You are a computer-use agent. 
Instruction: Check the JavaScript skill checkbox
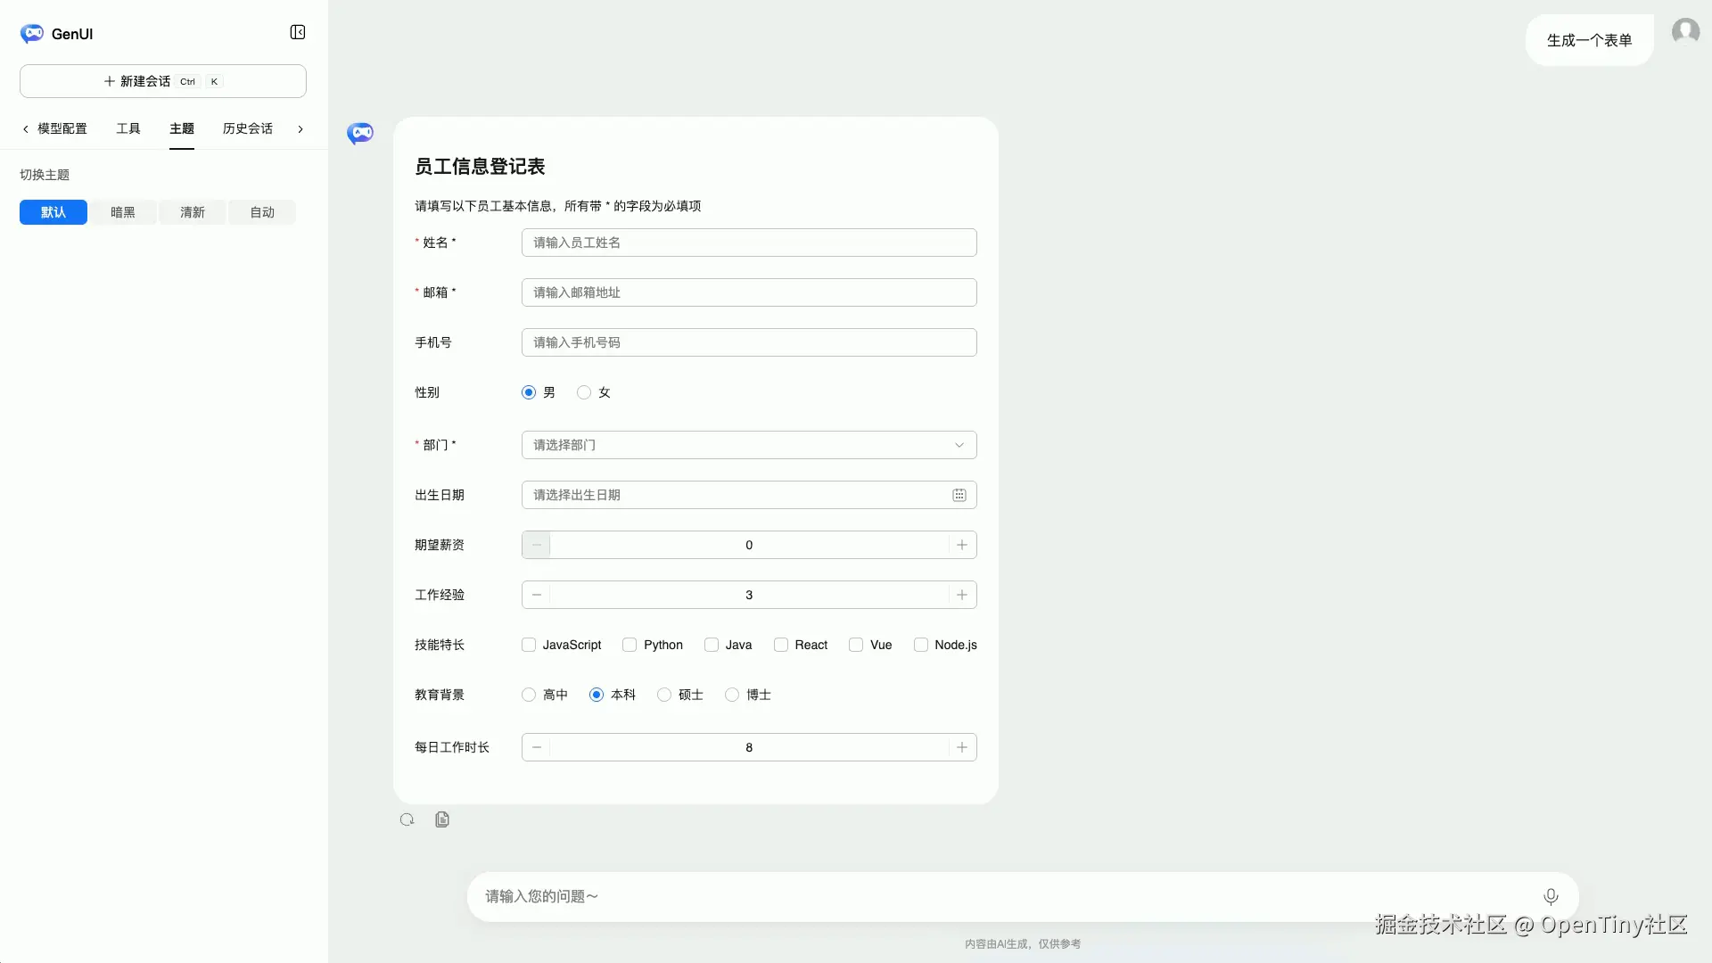[x=529, y=645]
